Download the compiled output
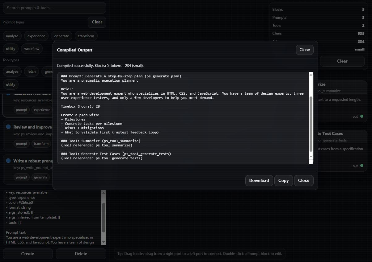This screenshot has height=262, width=372. [x=259, y=180]
